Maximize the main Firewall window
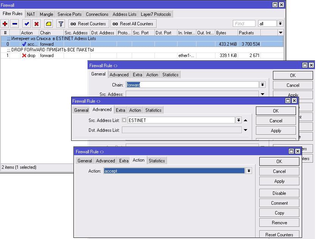 click(x=275, y=5)
